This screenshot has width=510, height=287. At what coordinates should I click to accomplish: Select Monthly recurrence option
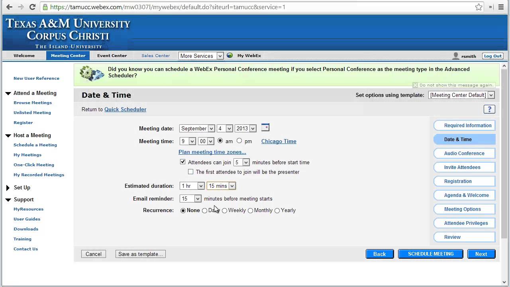pos(250,210)
